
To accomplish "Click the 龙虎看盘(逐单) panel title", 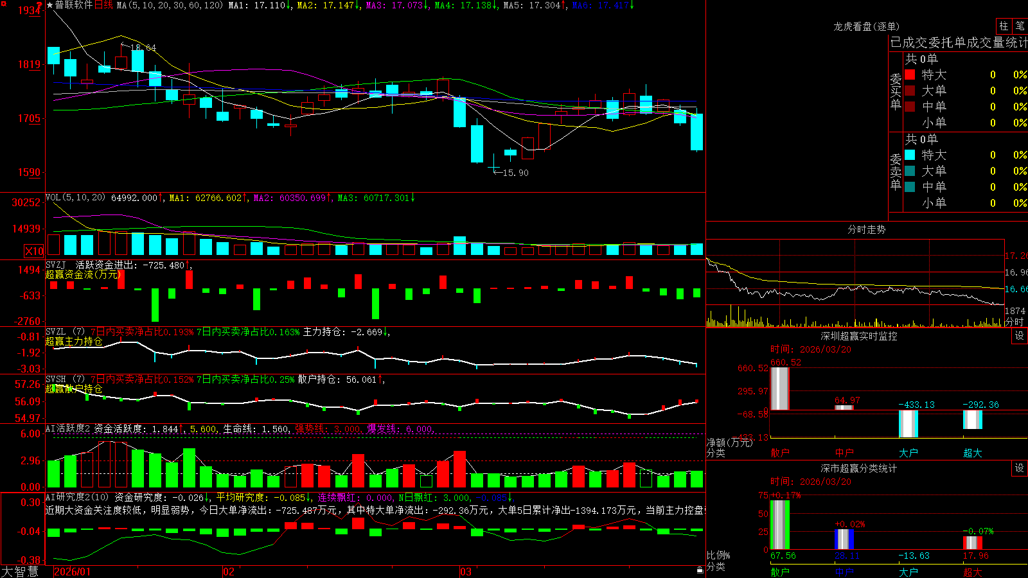I will [x=866, y=26].
